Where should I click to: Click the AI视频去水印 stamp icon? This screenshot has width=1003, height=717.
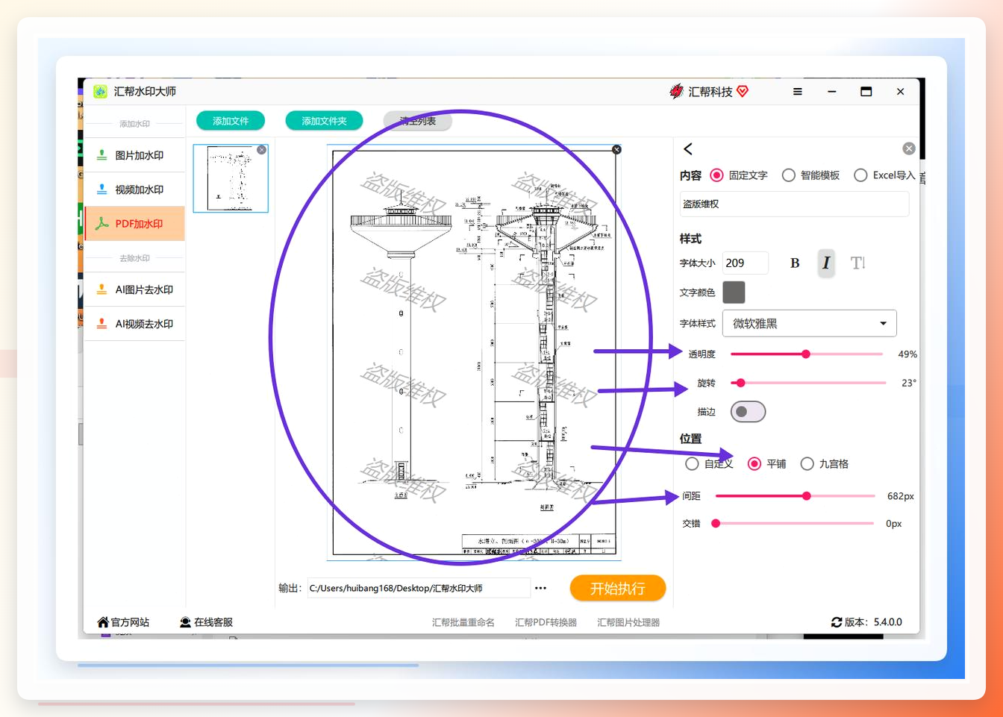101,324
